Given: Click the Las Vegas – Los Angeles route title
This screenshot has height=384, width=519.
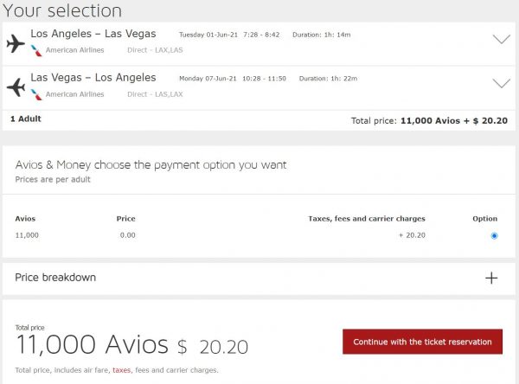Looking at the screenshot, I should coord(93,78).
